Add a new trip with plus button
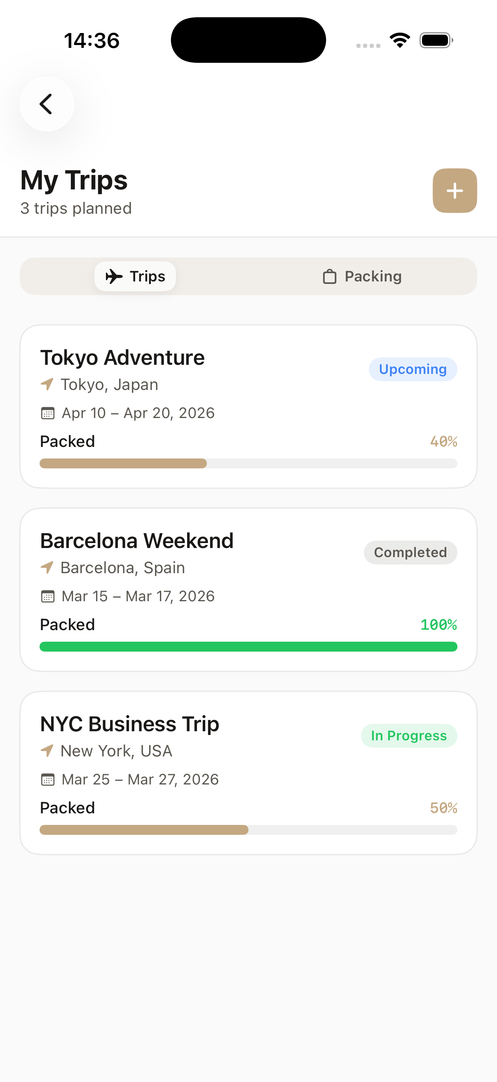The image size is (497, 1082). 455,191
